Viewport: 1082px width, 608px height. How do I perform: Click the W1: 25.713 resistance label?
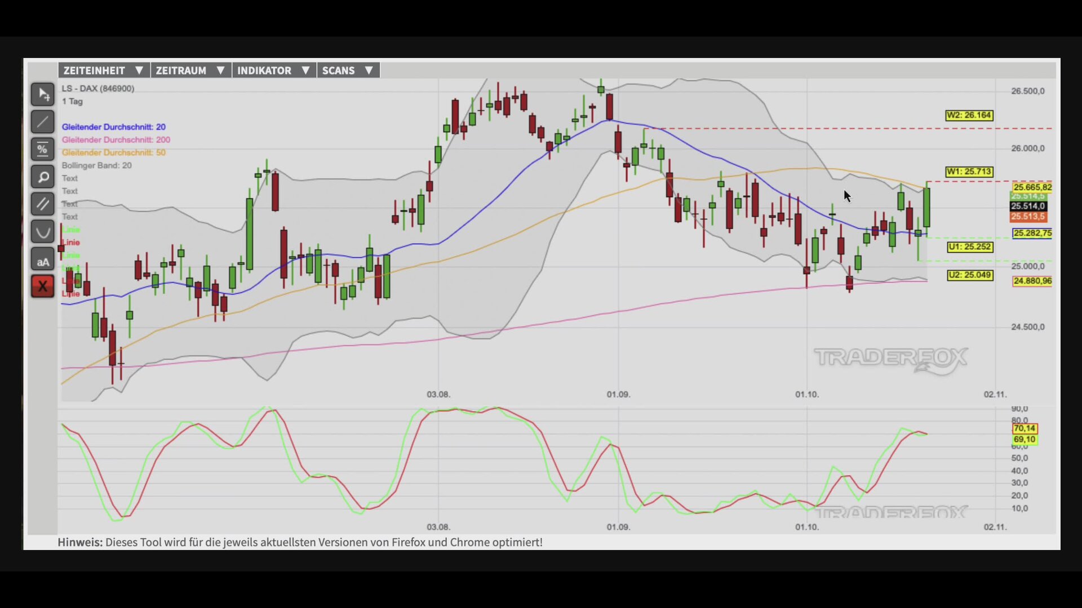click(969, 172)
